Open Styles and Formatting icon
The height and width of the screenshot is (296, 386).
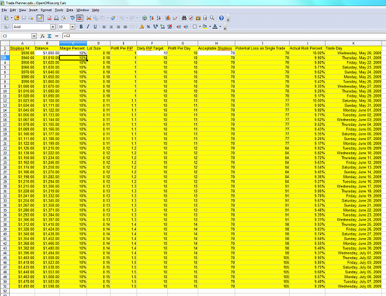[7, 27]
